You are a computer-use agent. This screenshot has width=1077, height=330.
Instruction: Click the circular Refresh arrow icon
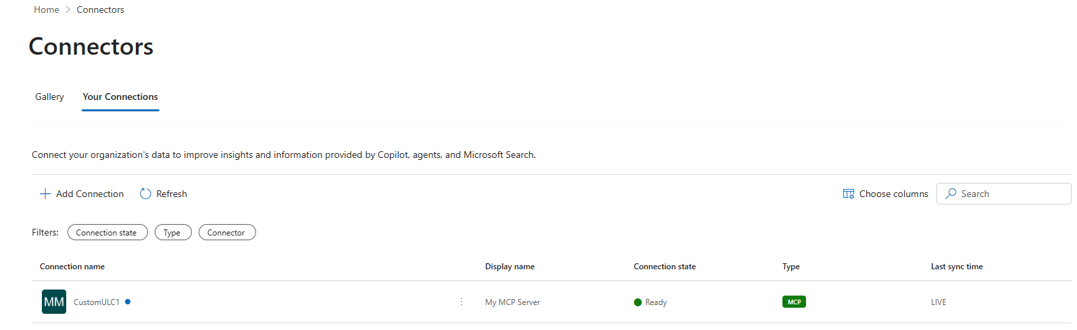click(x=145, y=194)
